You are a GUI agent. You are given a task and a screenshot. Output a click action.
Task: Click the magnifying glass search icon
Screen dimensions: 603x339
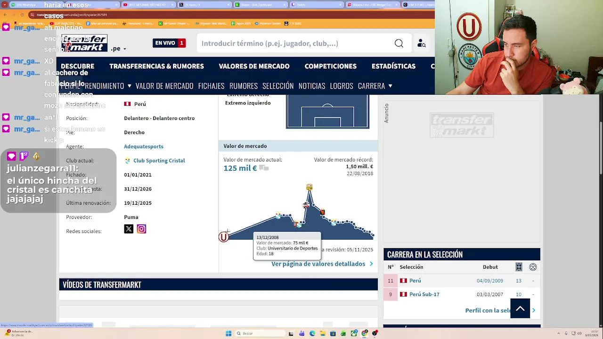click(399, 43)
